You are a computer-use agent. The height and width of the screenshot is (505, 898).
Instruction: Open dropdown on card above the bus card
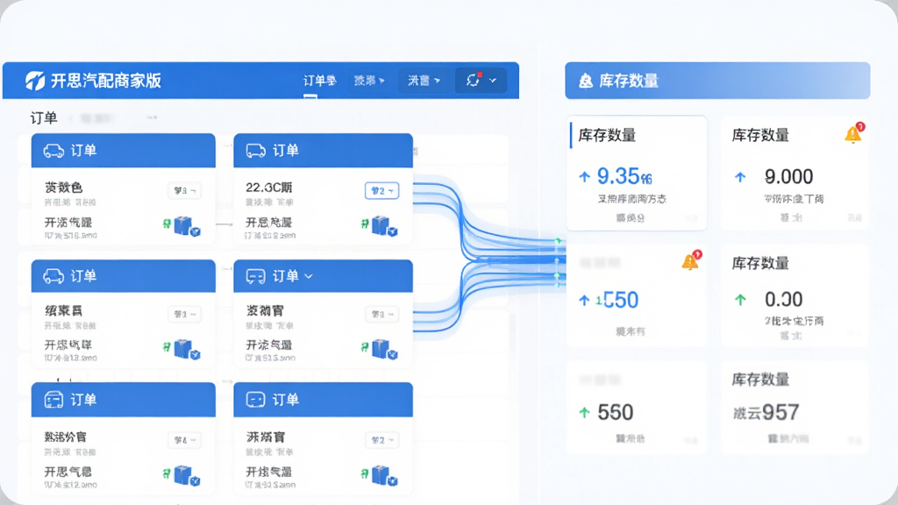(184, 314)
